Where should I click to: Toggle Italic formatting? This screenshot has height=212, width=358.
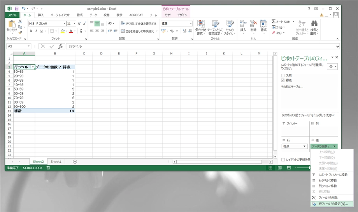click(36, 31)
